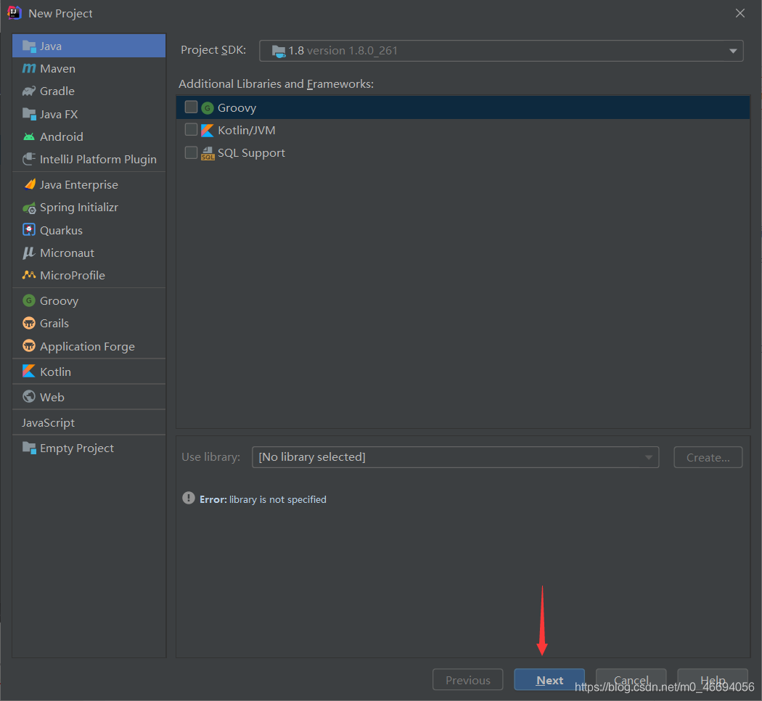
Task: Click the IntelliJ logo in title bar
Action: (15, 12)
